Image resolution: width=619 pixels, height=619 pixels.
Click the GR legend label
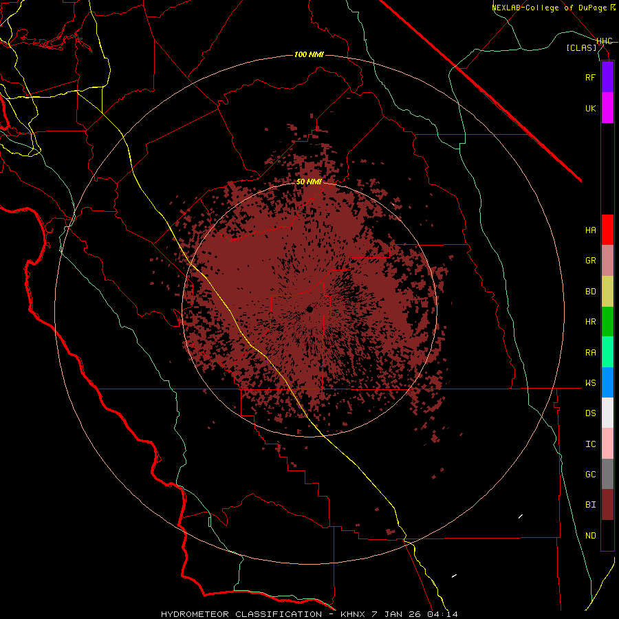[590, 261]
